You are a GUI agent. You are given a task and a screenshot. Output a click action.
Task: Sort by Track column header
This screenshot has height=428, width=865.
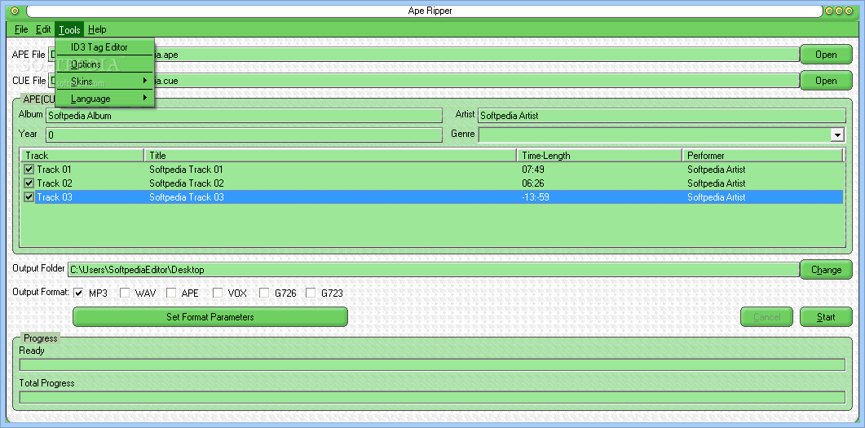pos(82,156)
